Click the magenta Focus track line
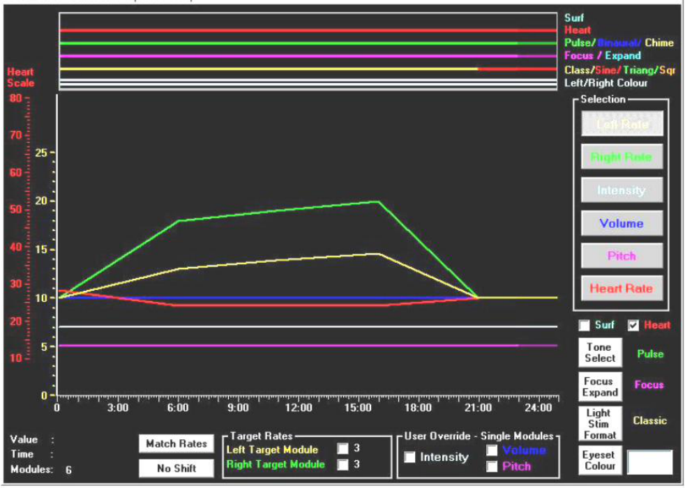 [x=308, y=56]
